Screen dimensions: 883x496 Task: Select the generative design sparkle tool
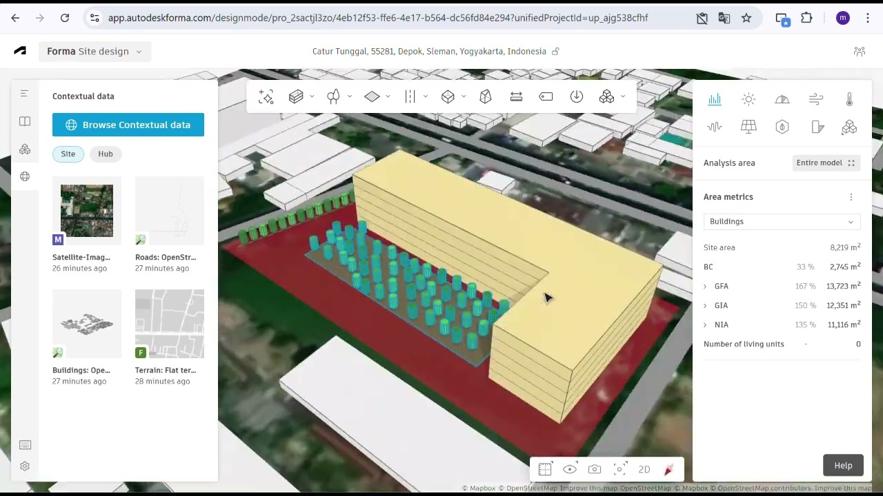(x=266, y=97)
